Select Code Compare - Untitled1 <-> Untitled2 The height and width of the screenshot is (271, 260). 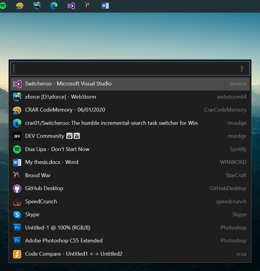click(x=130, y=254)
